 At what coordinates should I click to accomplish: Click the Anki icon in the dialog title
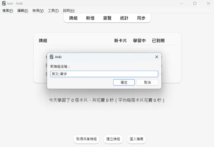51,57
